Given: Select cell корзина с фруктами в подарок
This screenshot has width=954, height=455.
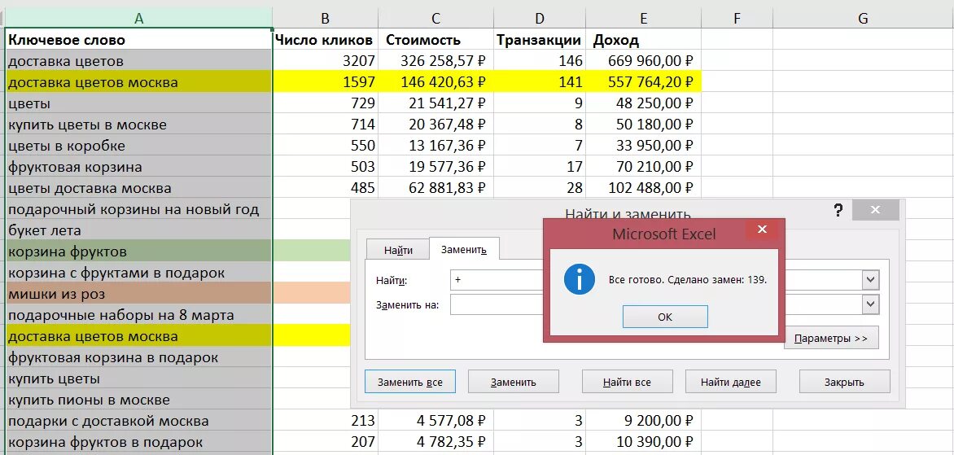Looking at the screenshot, I should (138, 273).
